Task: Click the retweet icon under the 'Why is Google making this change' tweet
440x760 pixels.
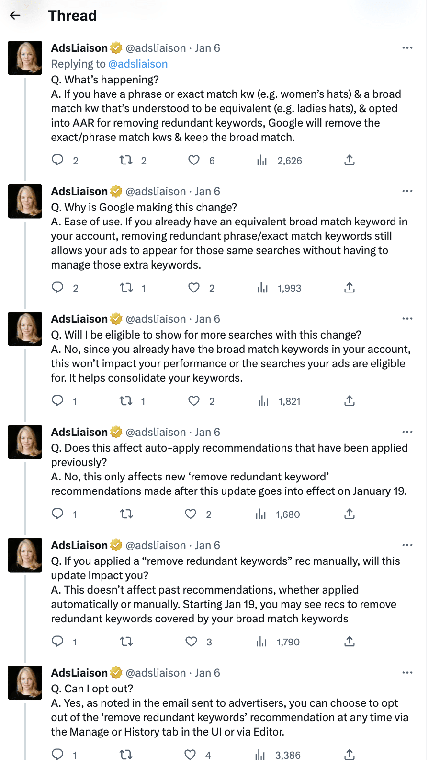Action: click(x=126, y=288)
